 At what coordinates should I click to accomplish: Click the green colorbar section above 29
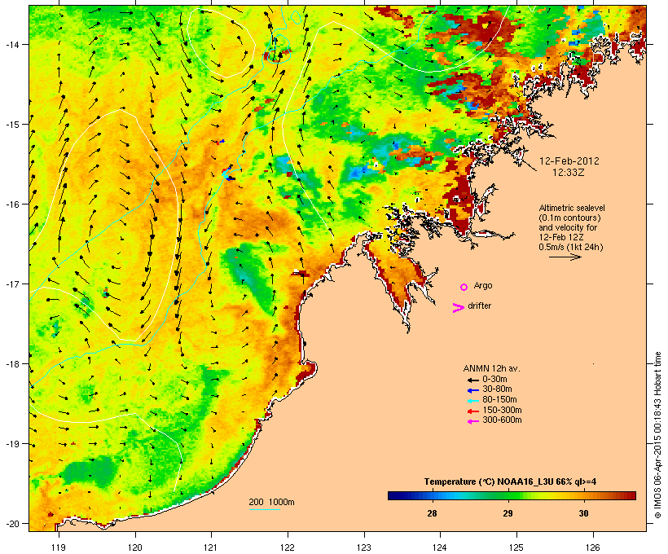coord(508,495)
